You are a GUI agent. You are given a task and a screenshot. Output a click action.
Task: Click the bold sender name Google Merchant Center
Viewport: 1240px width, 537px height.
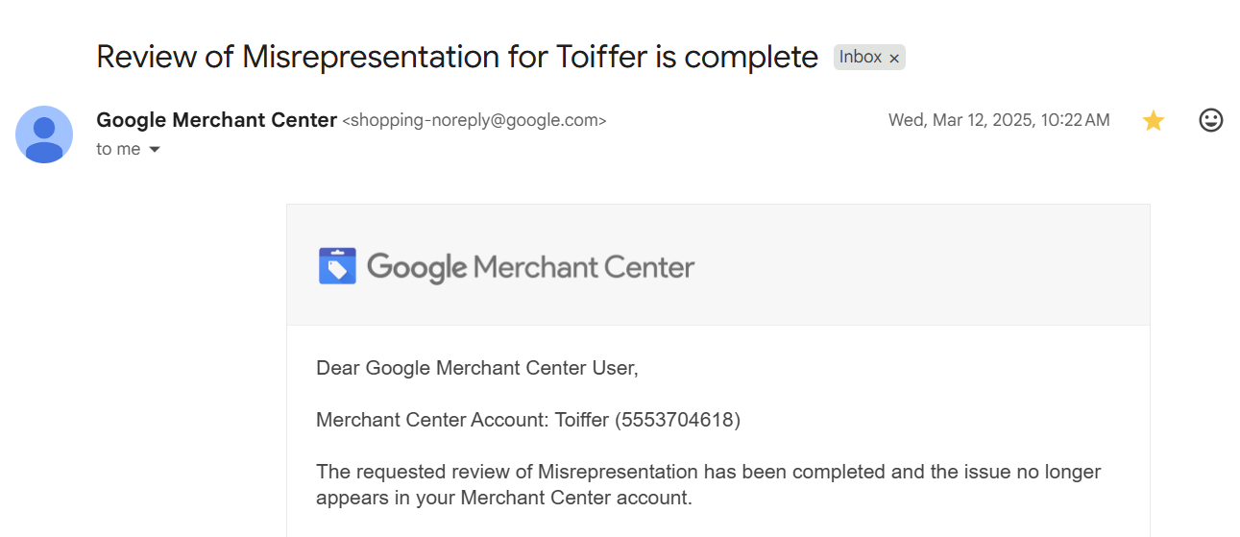click(x=217, y=120)
